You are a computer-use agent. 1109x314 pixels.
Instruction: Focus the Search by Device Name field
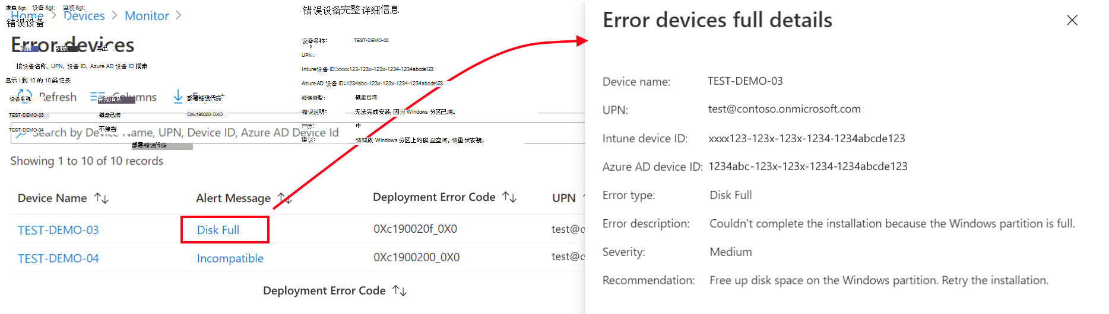(x=237, y=133)
